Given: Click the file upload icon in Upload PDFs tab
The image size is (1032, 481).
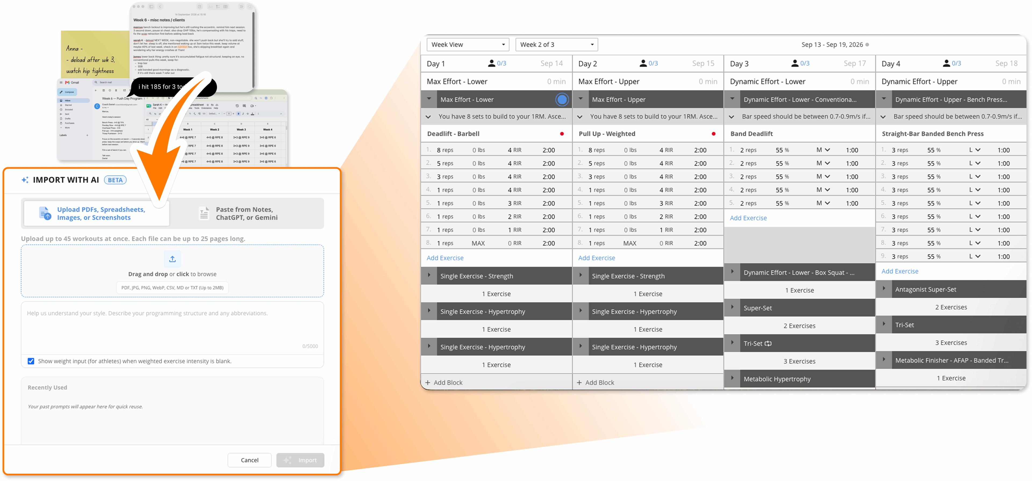Looking at the screenshot, I should [45, 213].
